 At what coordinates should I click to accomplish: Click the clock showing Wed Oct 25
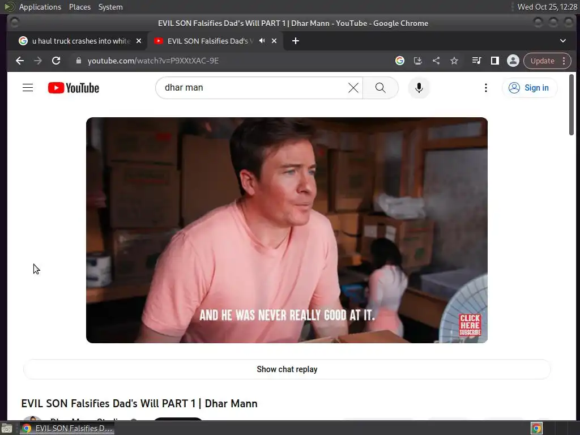click(547, 7)
